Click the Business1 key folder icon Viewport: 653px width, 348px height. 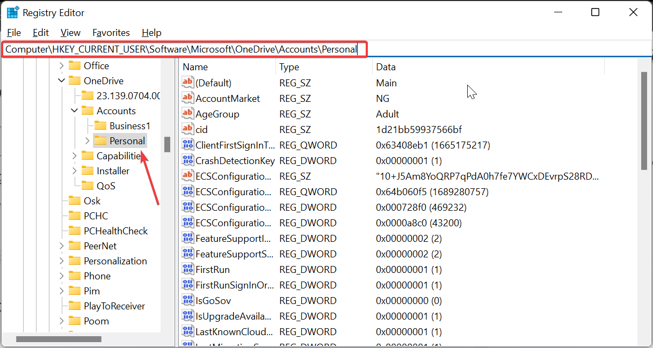pyautogui.click(x=100, y=126)
